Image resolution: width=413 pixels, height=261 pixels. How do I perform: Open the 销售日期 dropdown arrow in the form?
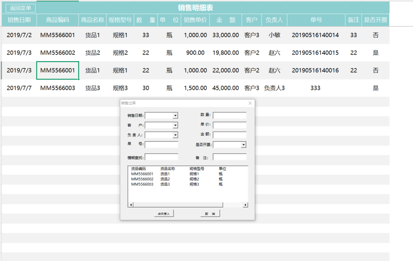click(x=175, y=115)
